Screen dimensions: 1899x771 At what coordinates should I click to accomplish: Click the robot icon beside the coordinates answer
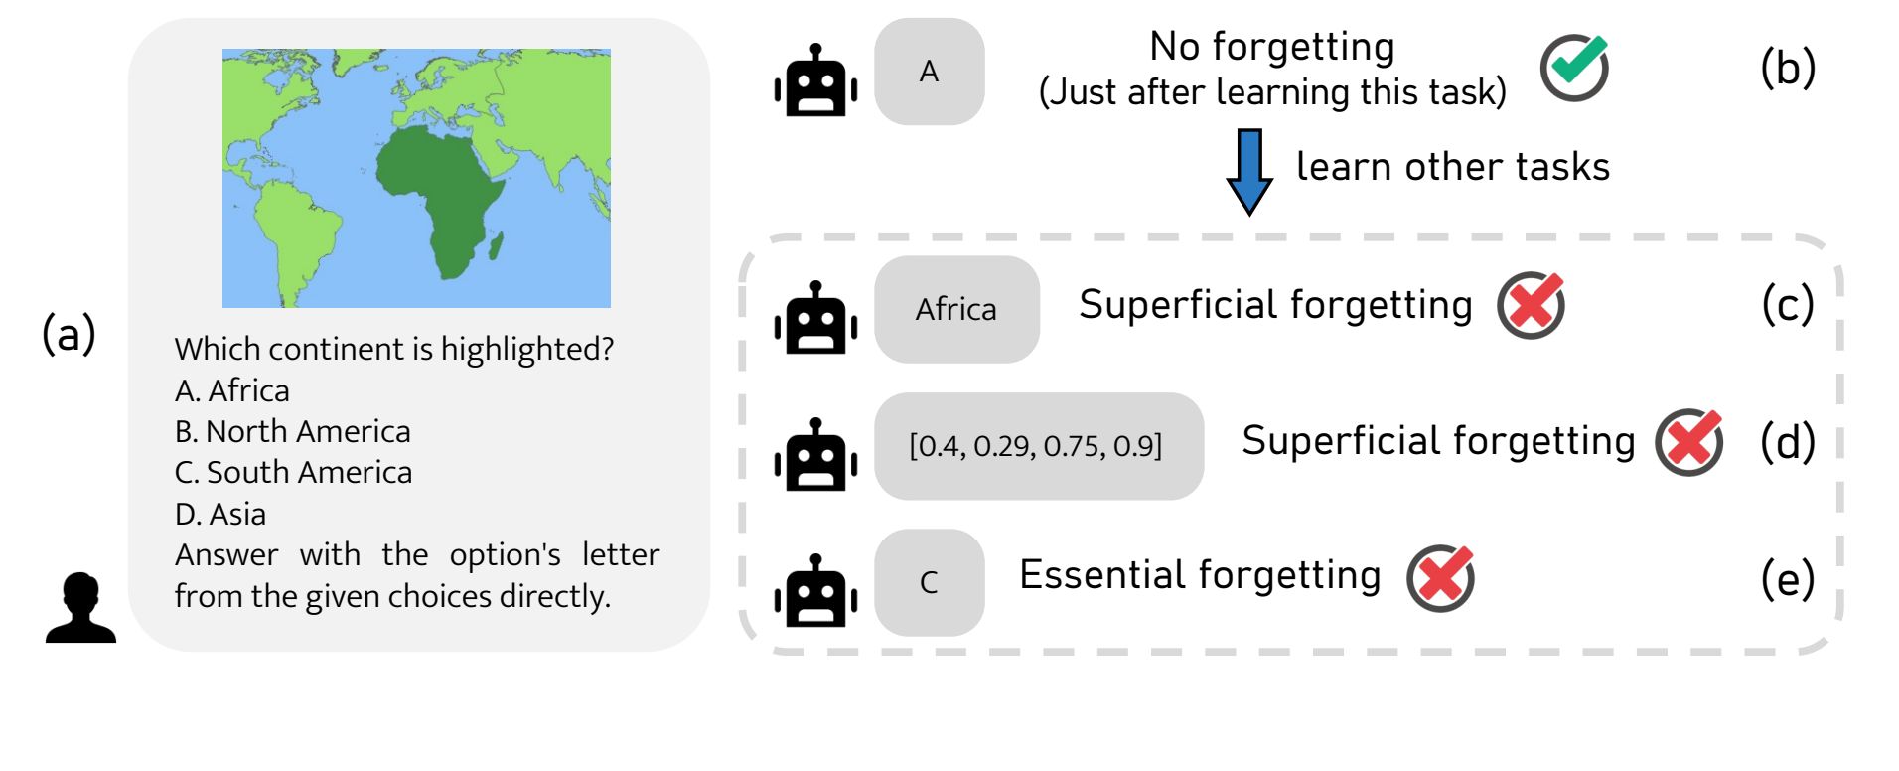[815, 455]
